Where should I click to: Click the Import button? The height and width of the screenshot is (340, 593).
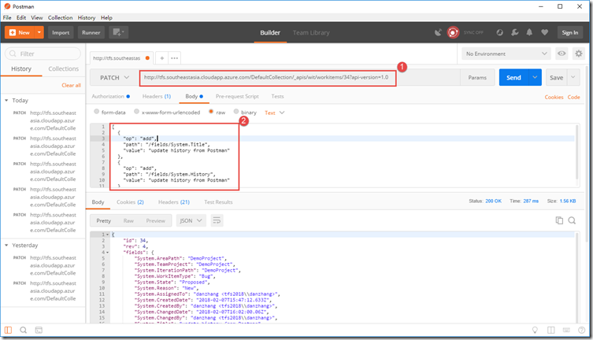61,32
